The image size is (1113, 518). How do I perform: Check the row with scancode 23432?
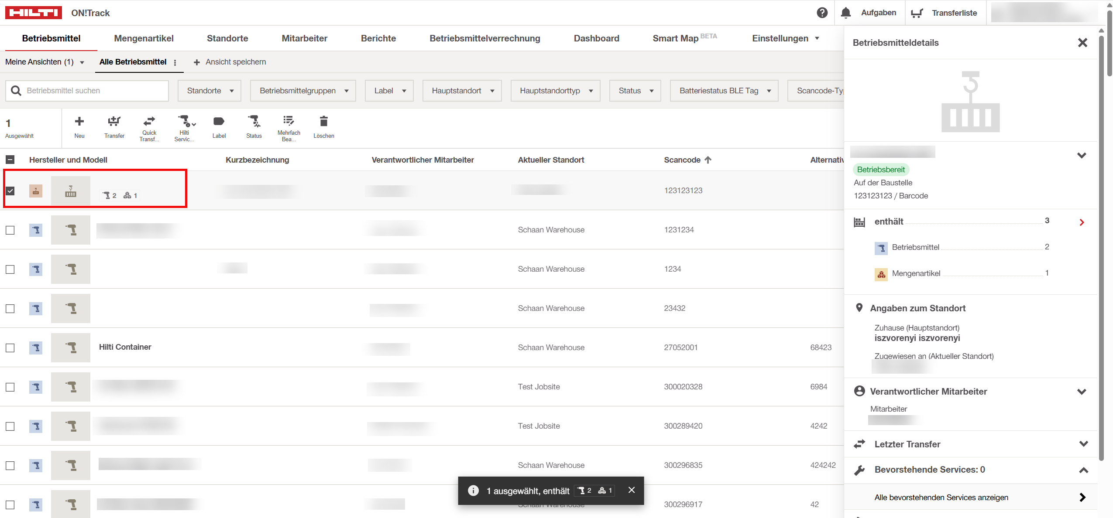(10, 308)
